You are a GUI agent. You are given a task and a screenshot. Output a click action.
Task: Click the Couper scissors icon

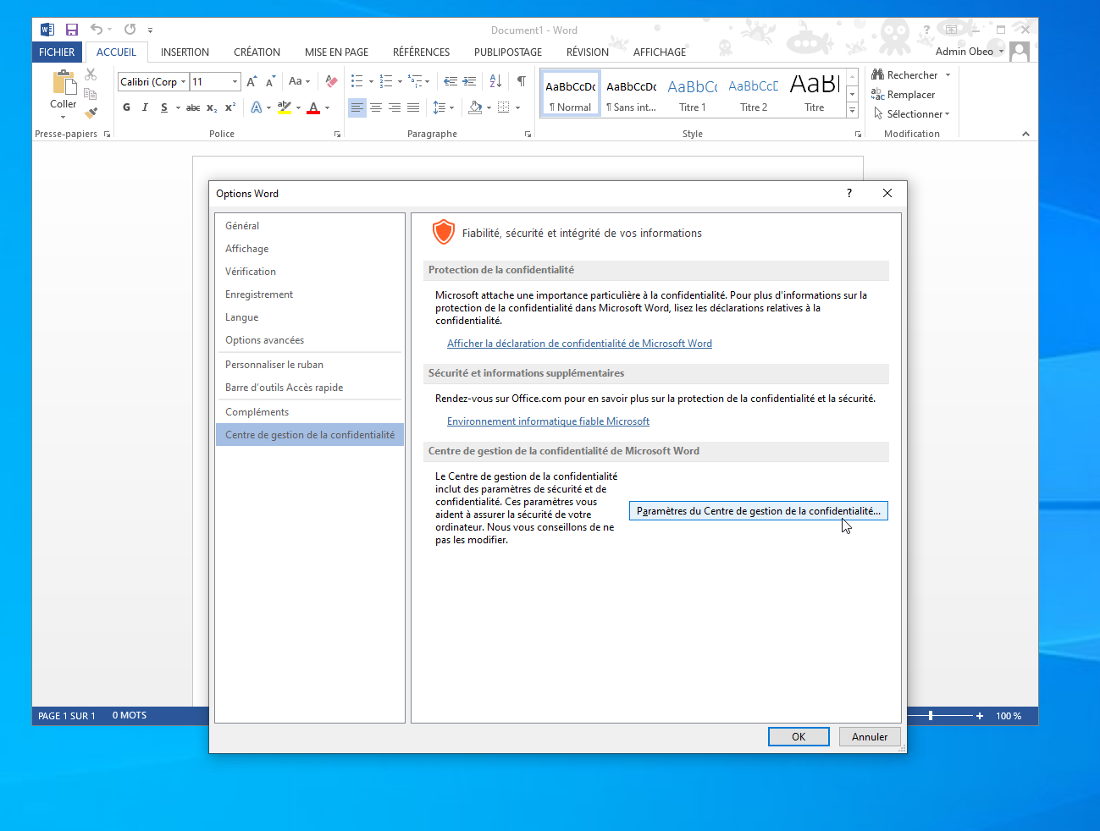[91, 74]
